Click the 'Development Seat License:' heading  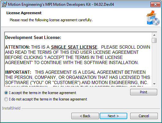tap(33, 37)
